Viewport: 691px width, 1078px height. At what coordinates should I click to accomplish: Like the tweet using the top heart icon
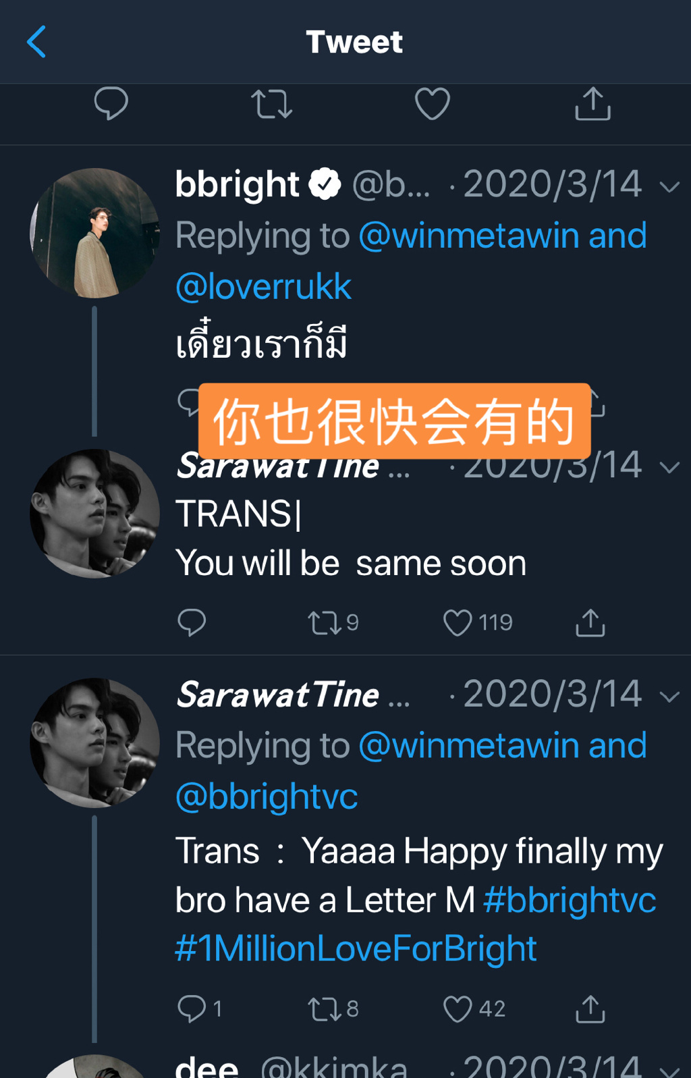432,104
